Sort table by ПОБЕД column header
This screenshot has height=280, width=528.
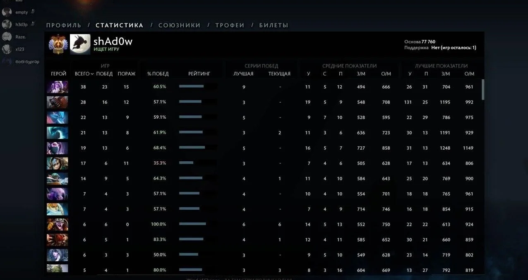point(104,74)
